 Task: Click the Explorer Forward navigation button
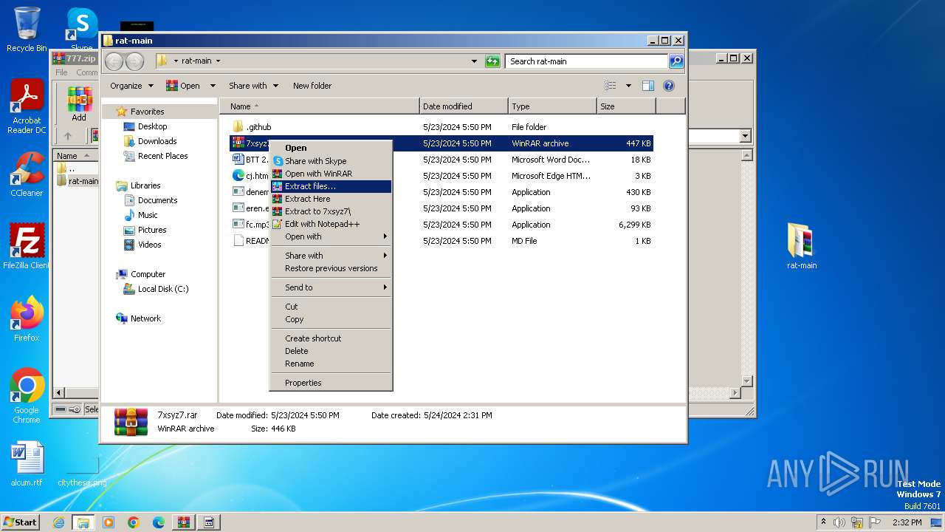click(134, 61)
